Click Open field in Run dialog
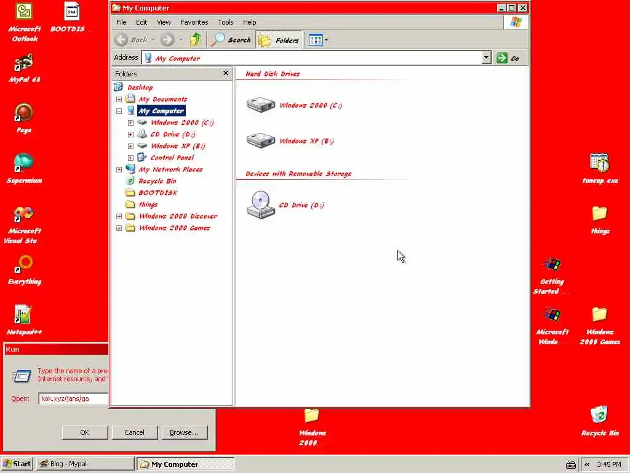630x473 pixels. click(74, 398)
